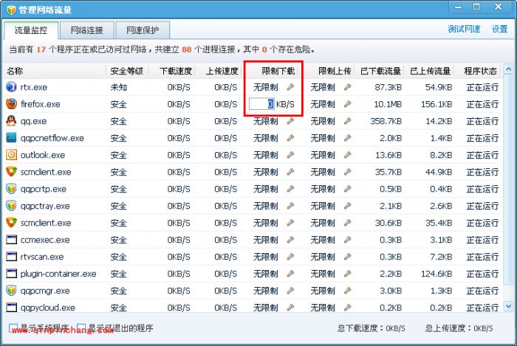Edit download limit wrench for plugin-container.exe
Viewport: 517px width, 346px height.
[x=290, y=274]
